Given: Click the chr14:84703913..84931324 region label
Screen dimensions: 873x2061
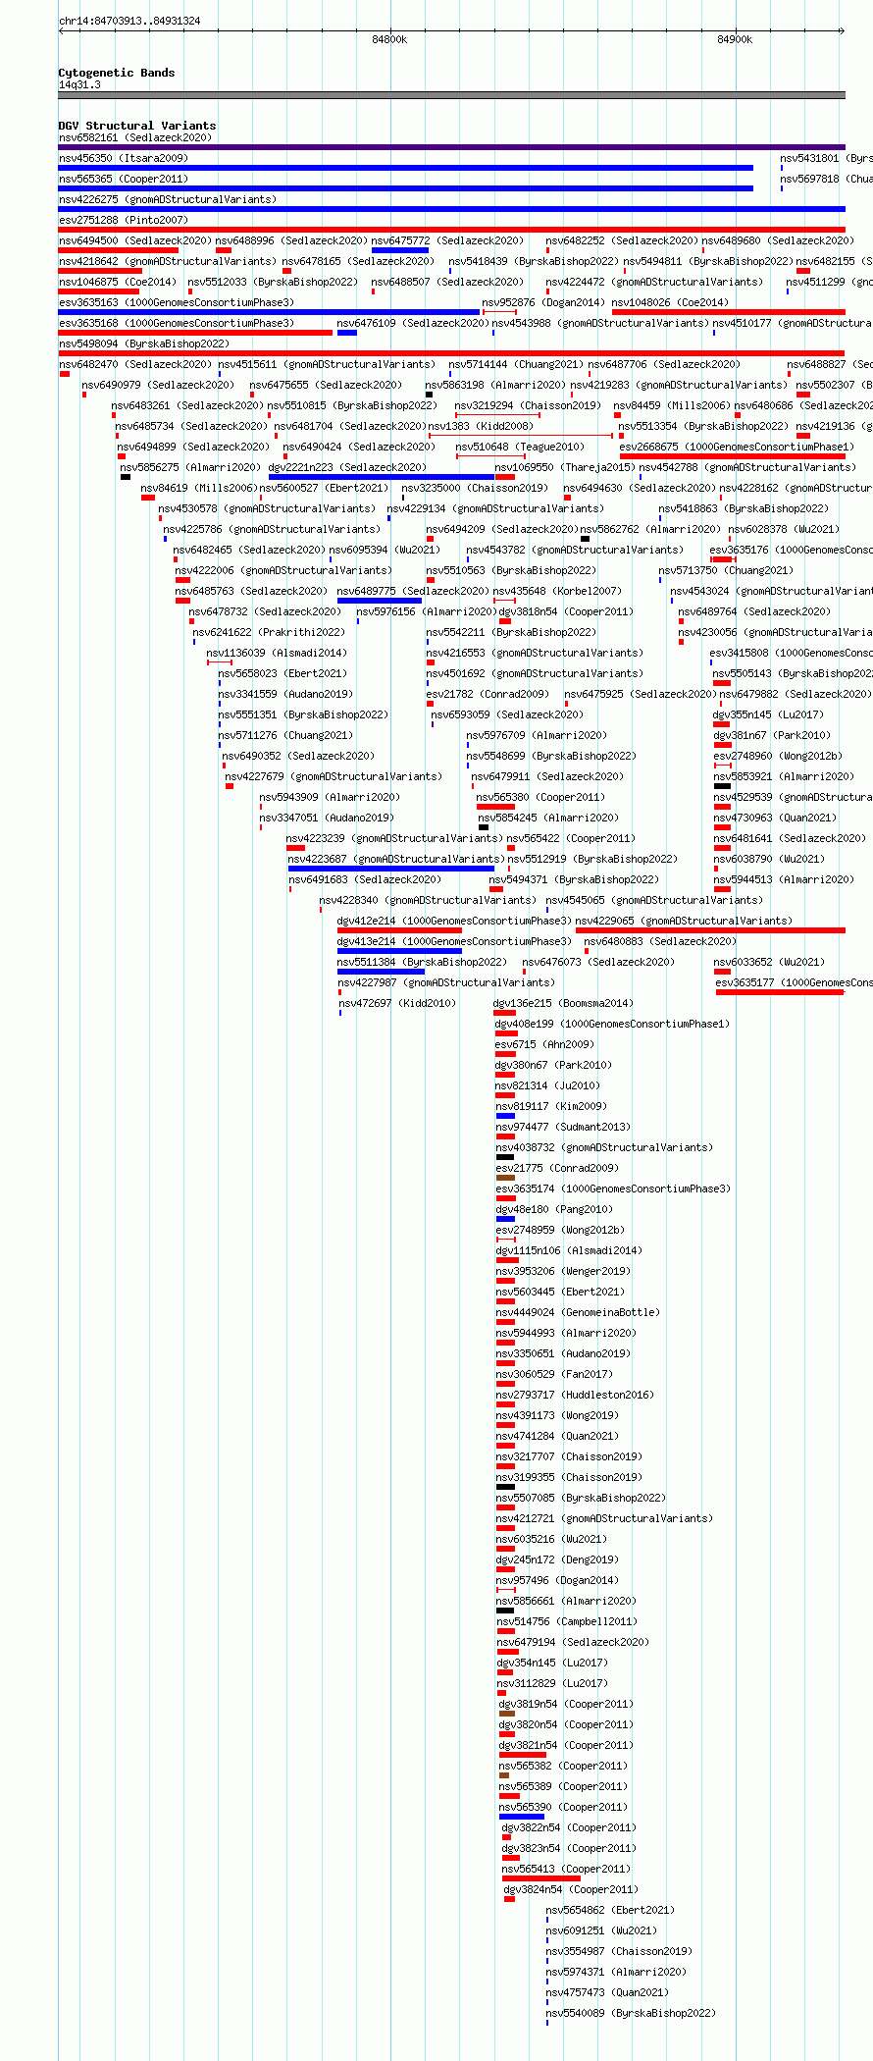Looking at the screenshot, I should (x=129, y=21).
